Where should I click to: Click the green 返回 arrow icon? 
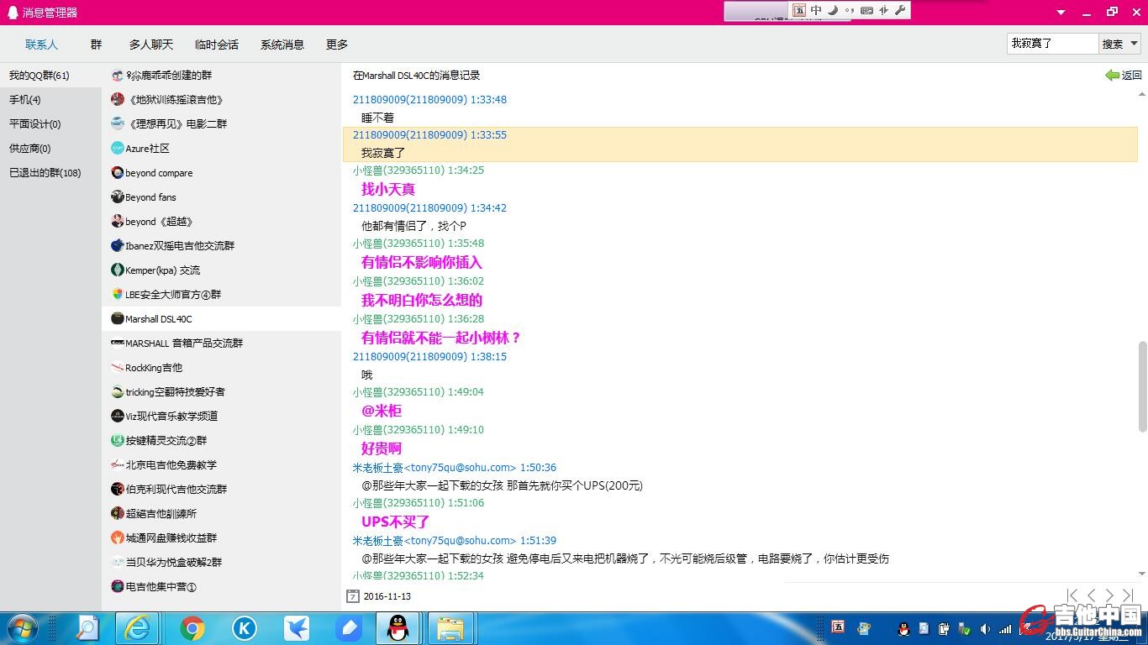coord(1113,76)
